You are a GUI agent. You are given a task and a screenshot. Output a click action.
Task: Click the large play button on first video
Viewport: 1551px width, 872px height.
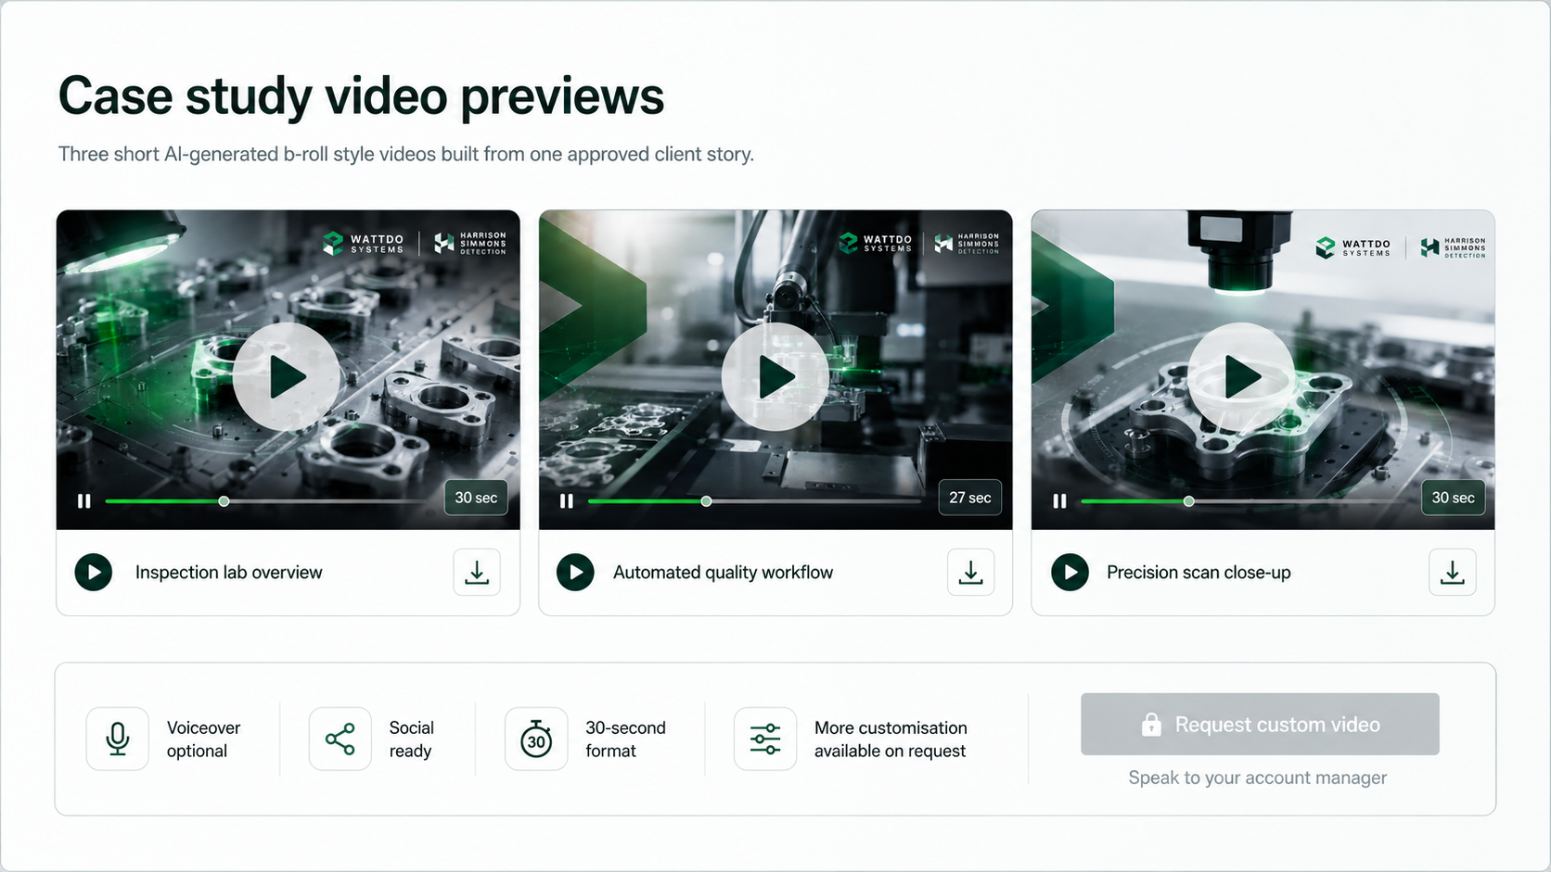tap(287, 377)
